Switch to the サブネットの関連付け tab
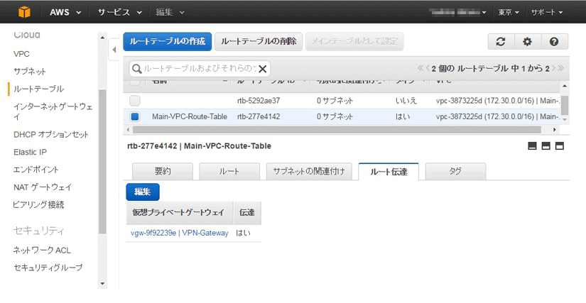The height and width of the screenshot is (303, 586). (309, 172)
